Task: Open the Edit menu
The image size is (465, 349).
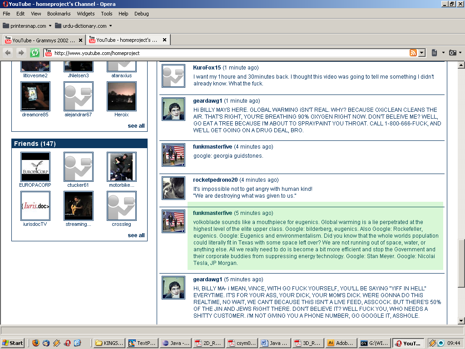Action: click(20, 14)
